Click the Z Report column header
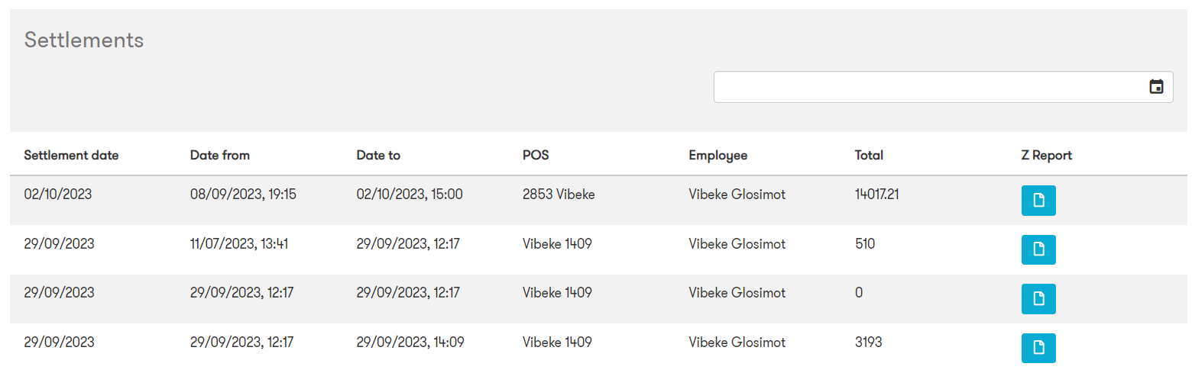This screenshot has height=373, width=1192. (x=1046, y=155)
